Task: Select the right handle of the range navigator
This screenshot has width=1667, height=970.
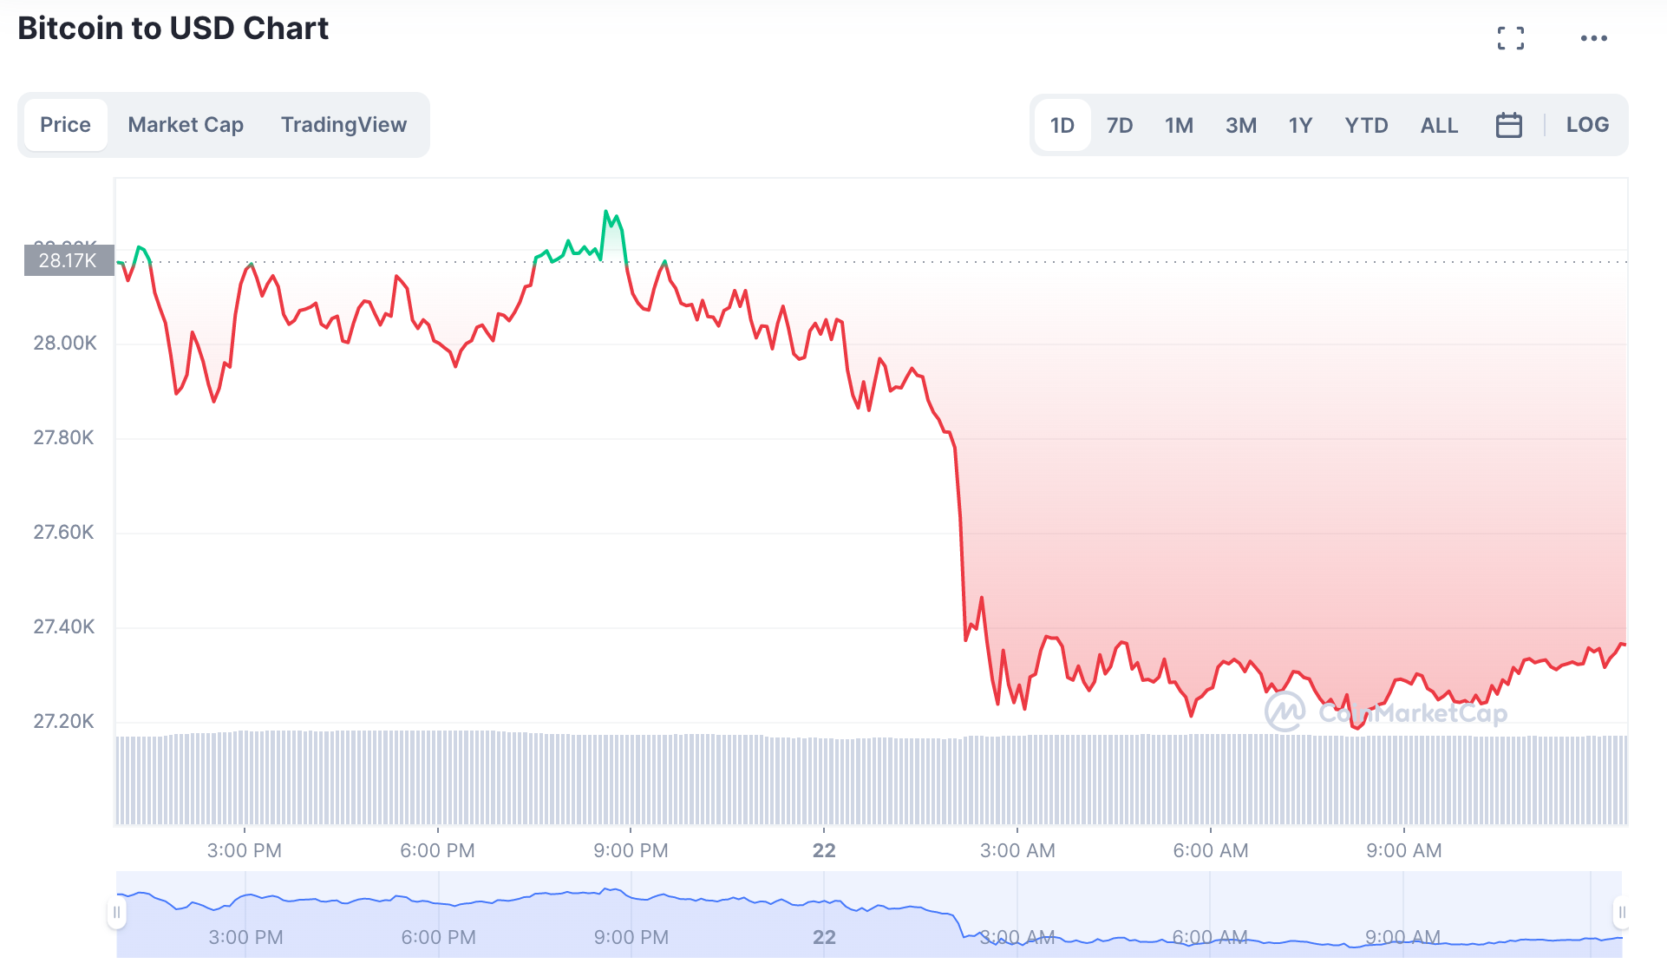Action: [1620, 913]
